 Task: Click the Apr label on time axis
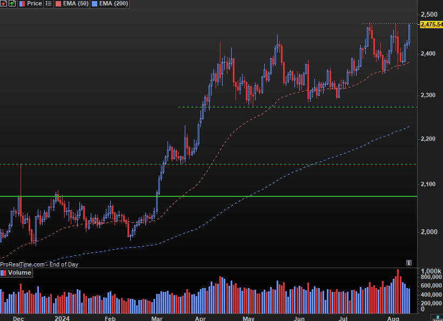(x=200, y=318)
